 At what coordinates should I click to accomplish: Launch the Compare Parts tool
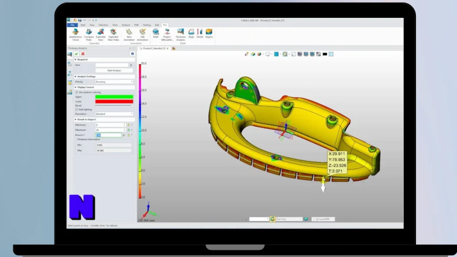point(89,35)
